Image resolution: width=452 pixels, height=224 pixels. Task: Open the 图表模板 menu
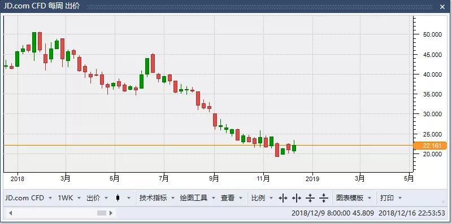tap(354, 198)
